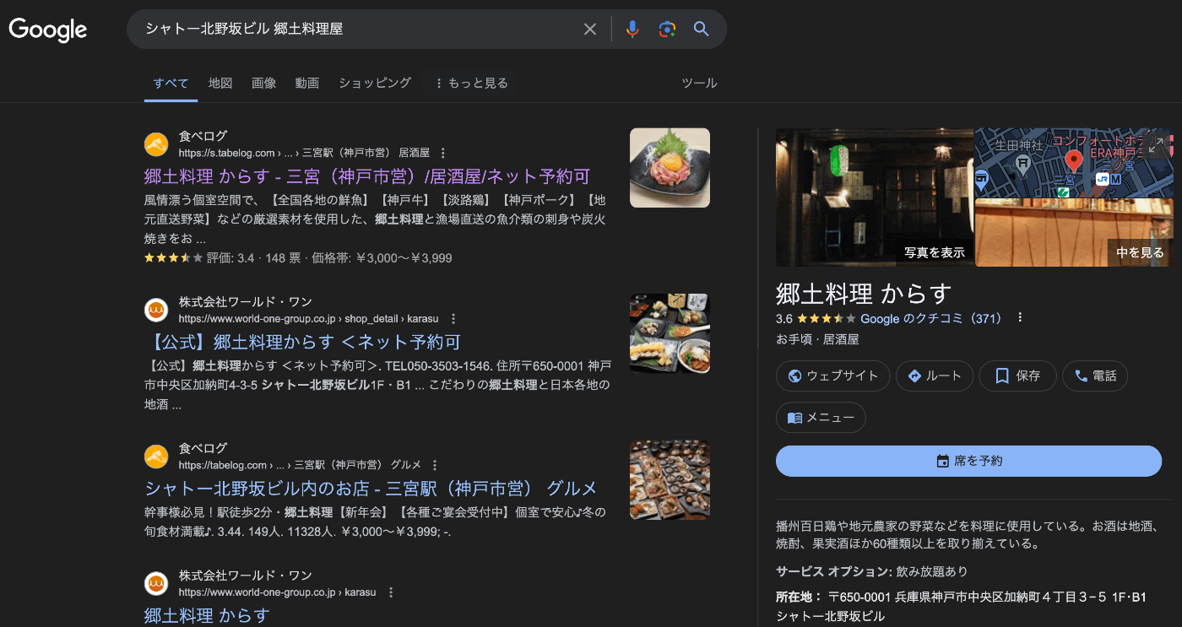Click ワールド・ワン favicon of shop_detail result

tap(156, 311)
